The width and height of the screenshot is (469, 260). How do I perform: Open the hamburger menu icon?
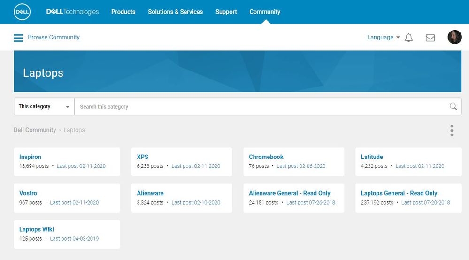click(18, 38)
